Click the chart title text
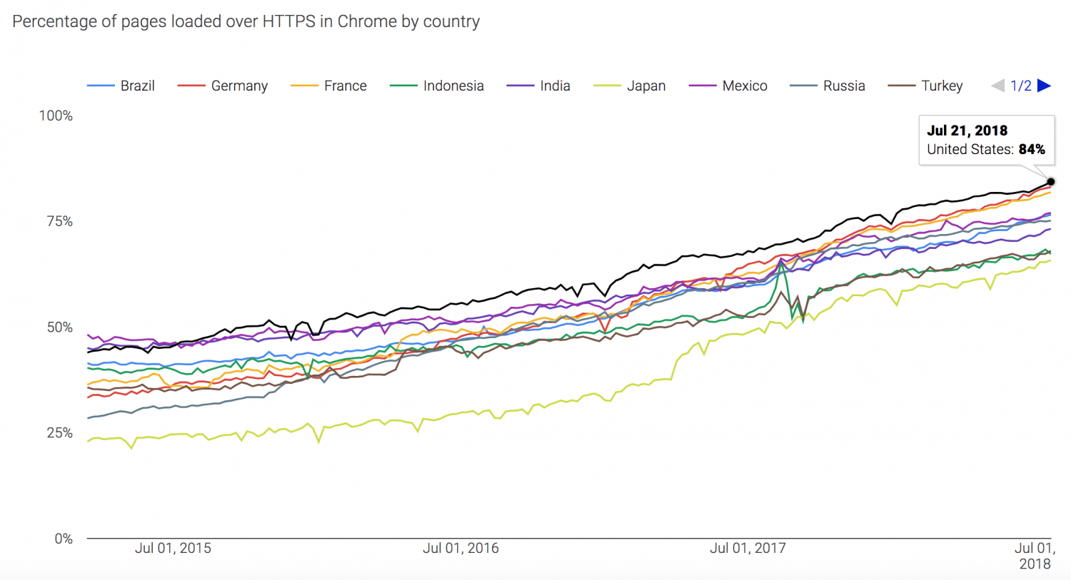The image size is (1071, 580). [246, 21]
